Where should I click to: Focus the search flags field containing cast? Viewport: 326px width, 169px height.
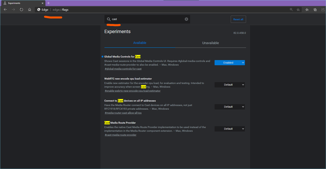(147, 19)
